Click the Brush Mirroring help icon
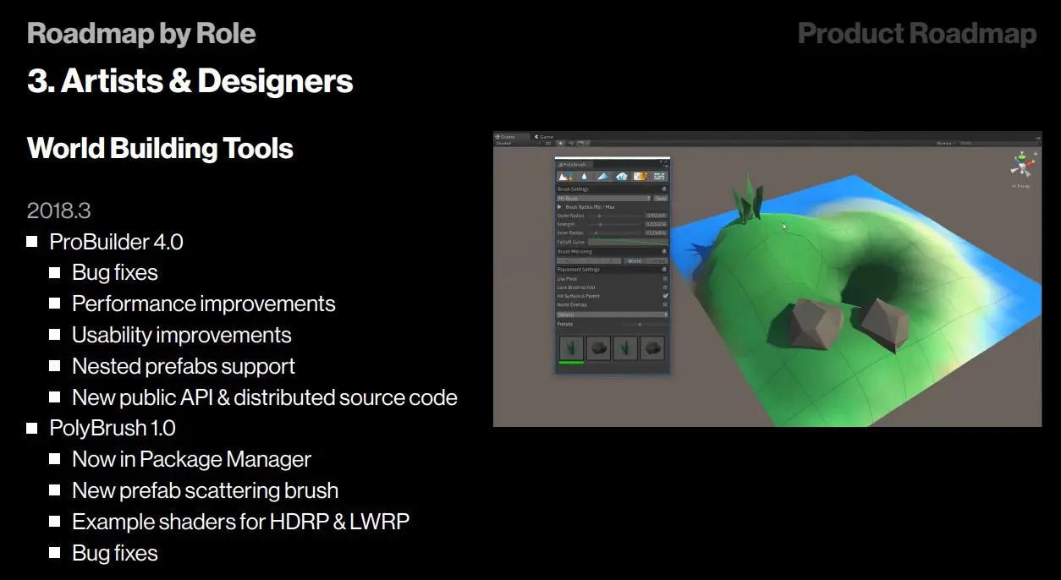 664,251
